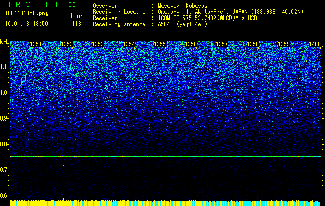Click the 1353 time marker
This screenshot has height=206, width=325.
pos(98,44)
